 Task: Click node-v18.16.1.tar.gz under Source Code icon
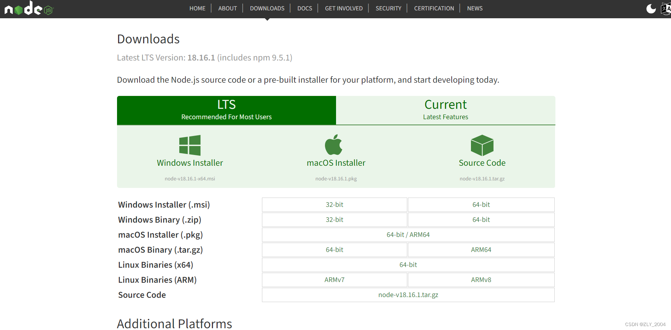click(482, 179)
